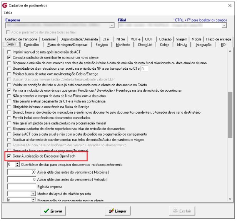Switch to the Minuta tab
237x221 pixels.
[182, 45]
